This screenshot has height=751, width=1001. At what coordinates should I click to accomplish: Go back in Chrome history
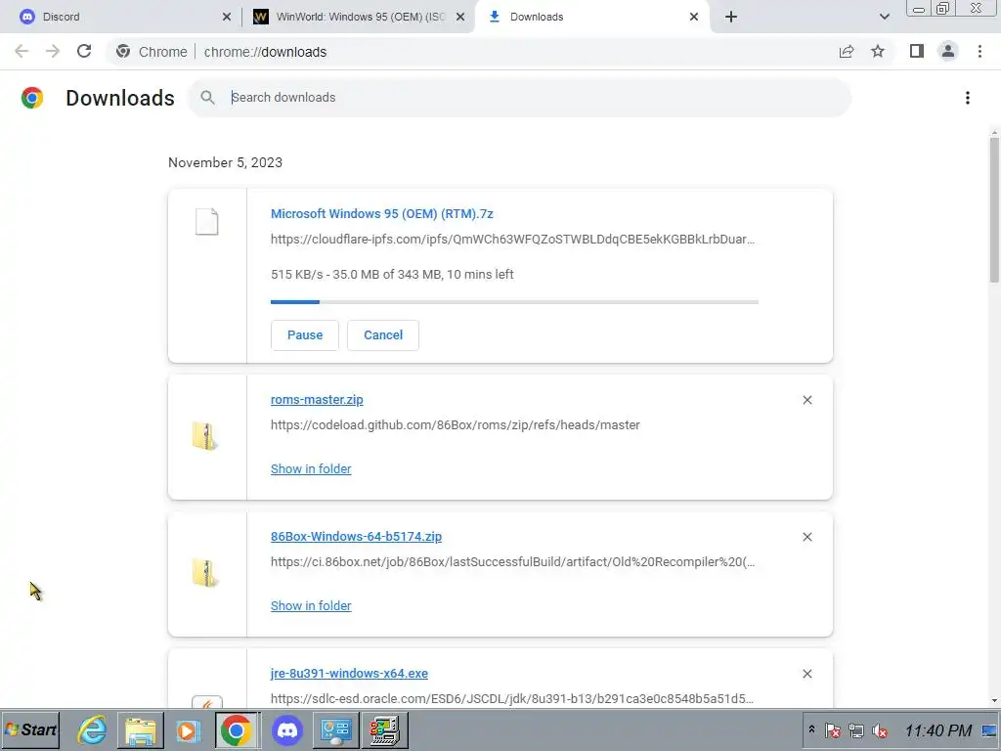point(22,51)
